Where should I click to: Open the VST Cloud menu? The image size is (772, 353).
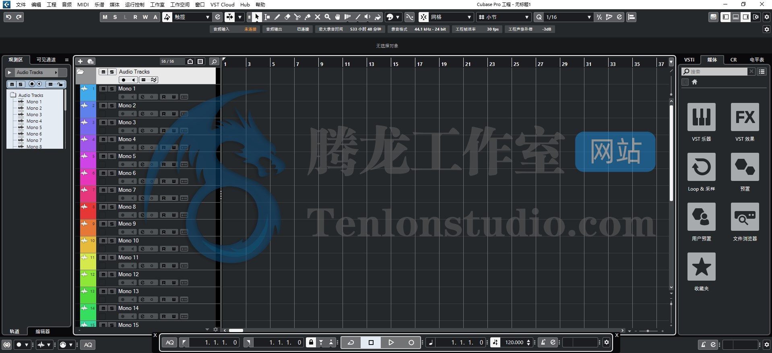coord(223,4)
